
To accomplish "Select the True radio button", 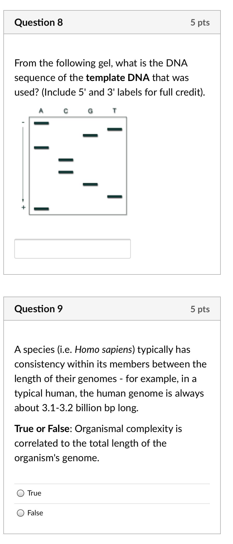I will pyautogui.click(x=21, y=493).
